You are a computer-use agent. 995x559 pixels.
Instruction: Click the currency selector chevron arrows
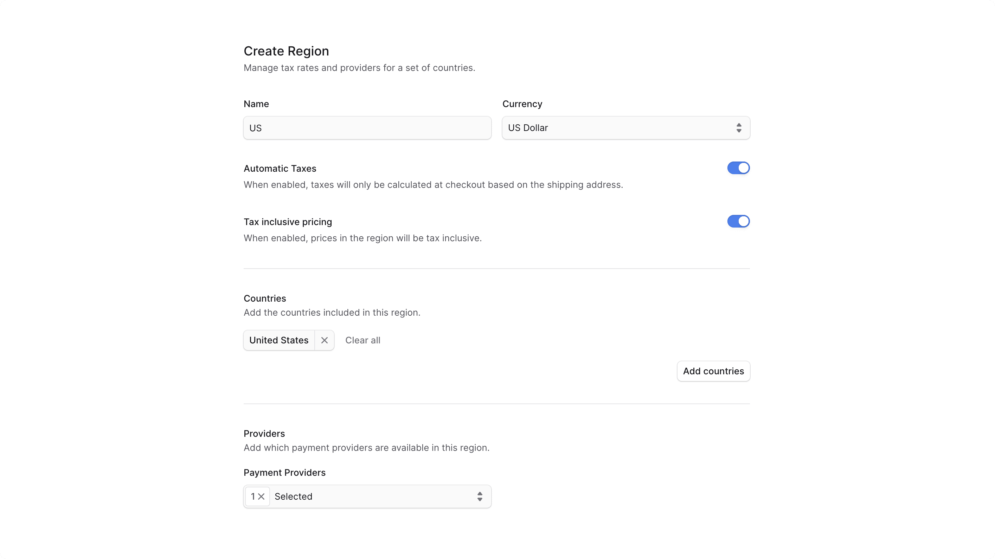pos(739,128)
